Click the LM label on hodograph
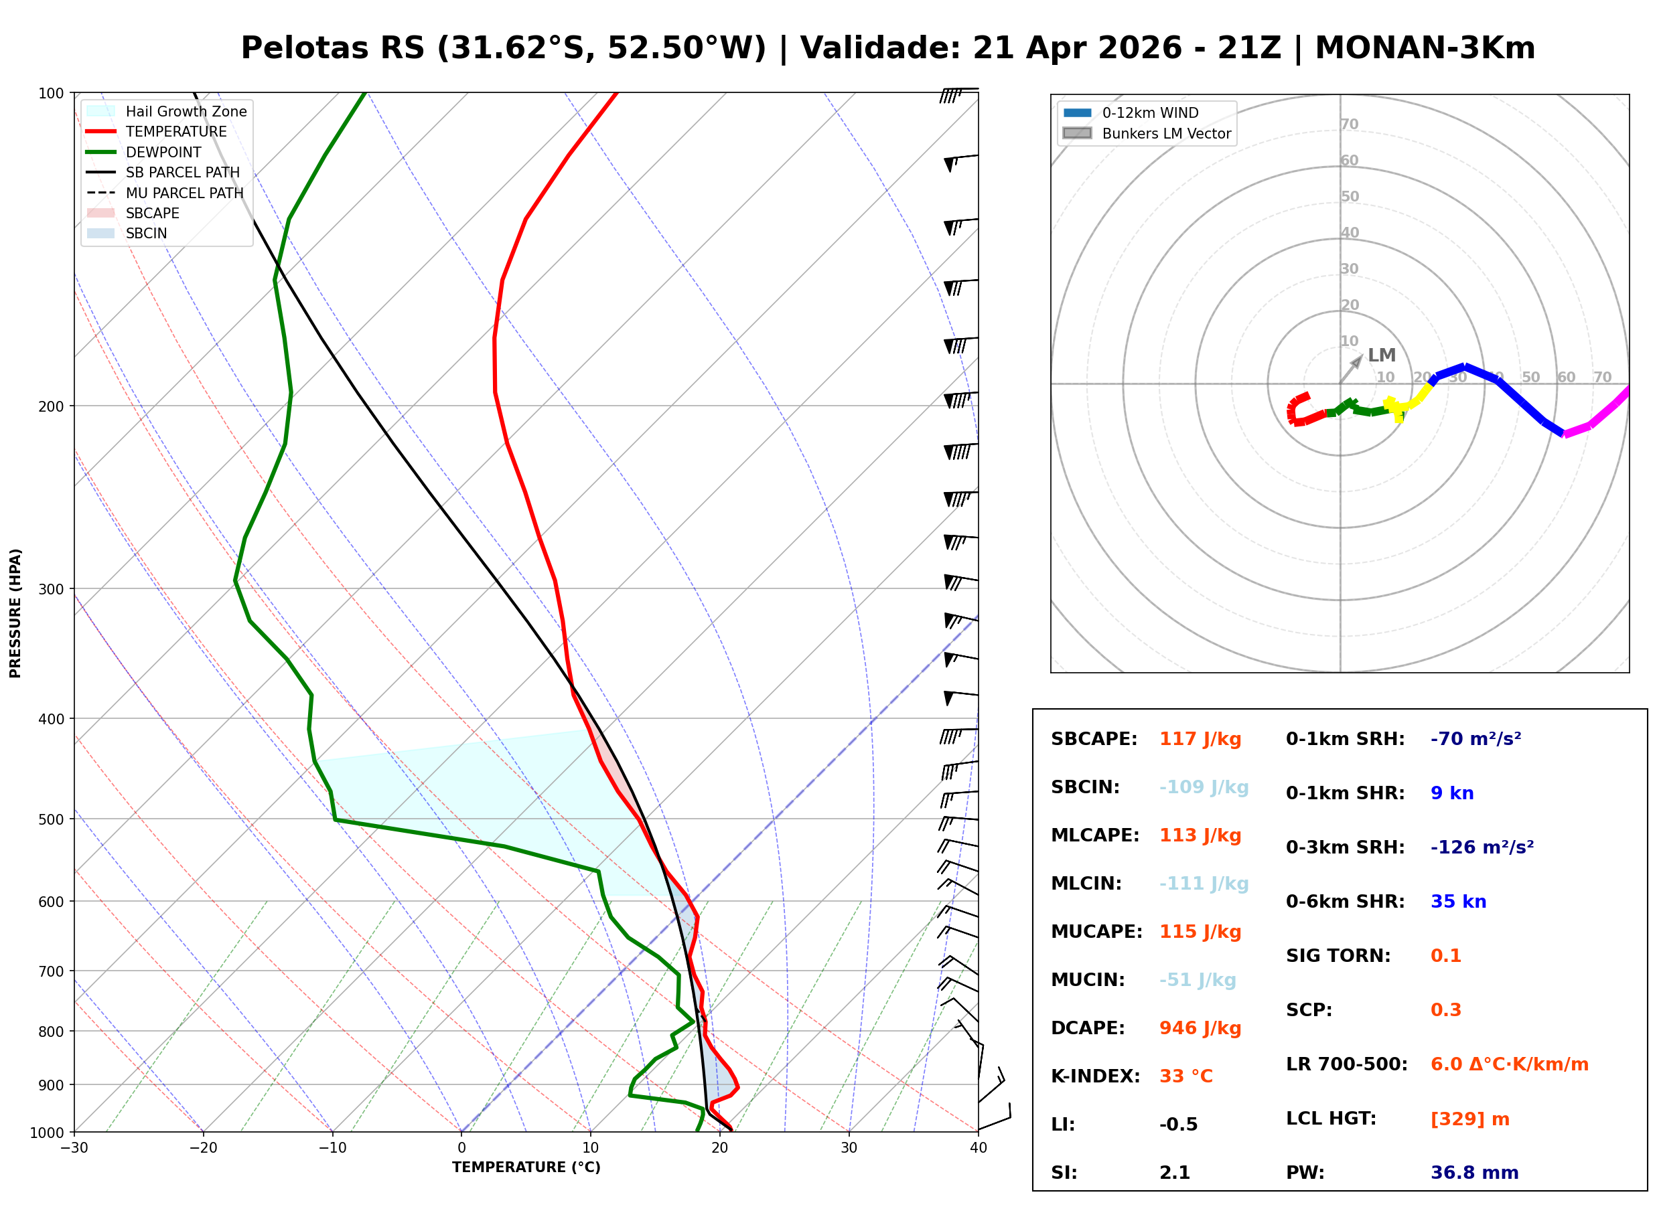 (1381, 355)
